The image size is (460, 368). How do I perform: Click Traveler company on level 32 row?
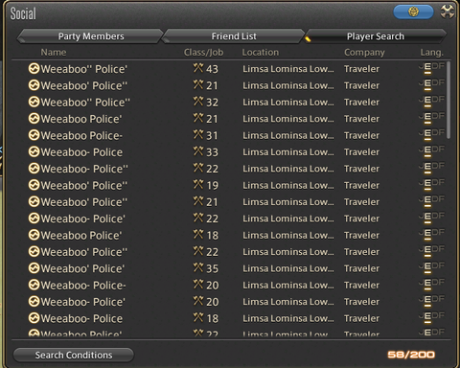click(x=361, y=103)
